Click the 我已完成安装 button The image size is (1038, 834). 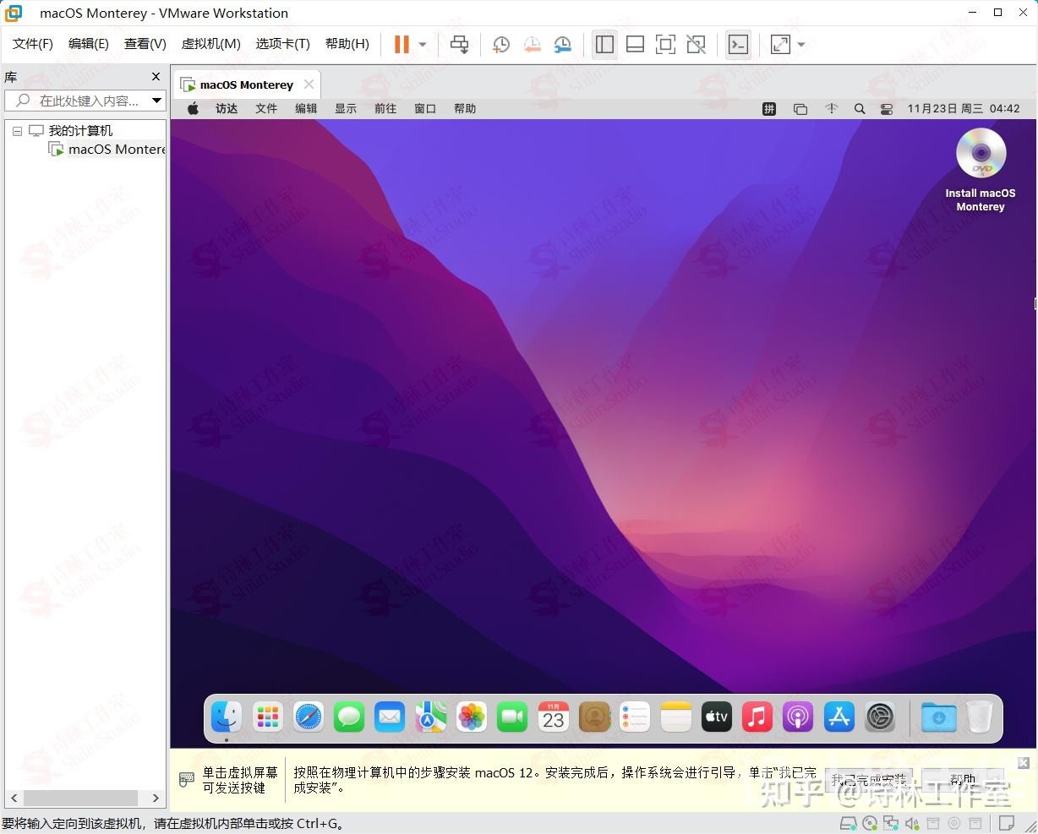tap(869, 777)
